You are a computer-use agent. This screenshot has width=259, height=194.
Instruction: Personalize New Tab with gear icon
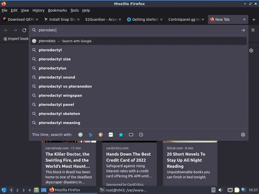[251, 51]
